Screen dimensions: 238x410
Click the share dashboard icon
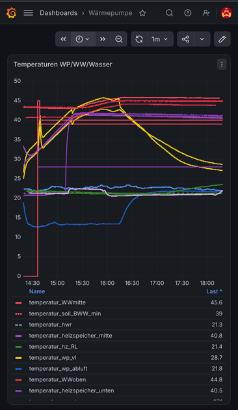pyautogui.click(x=185, y=39)
